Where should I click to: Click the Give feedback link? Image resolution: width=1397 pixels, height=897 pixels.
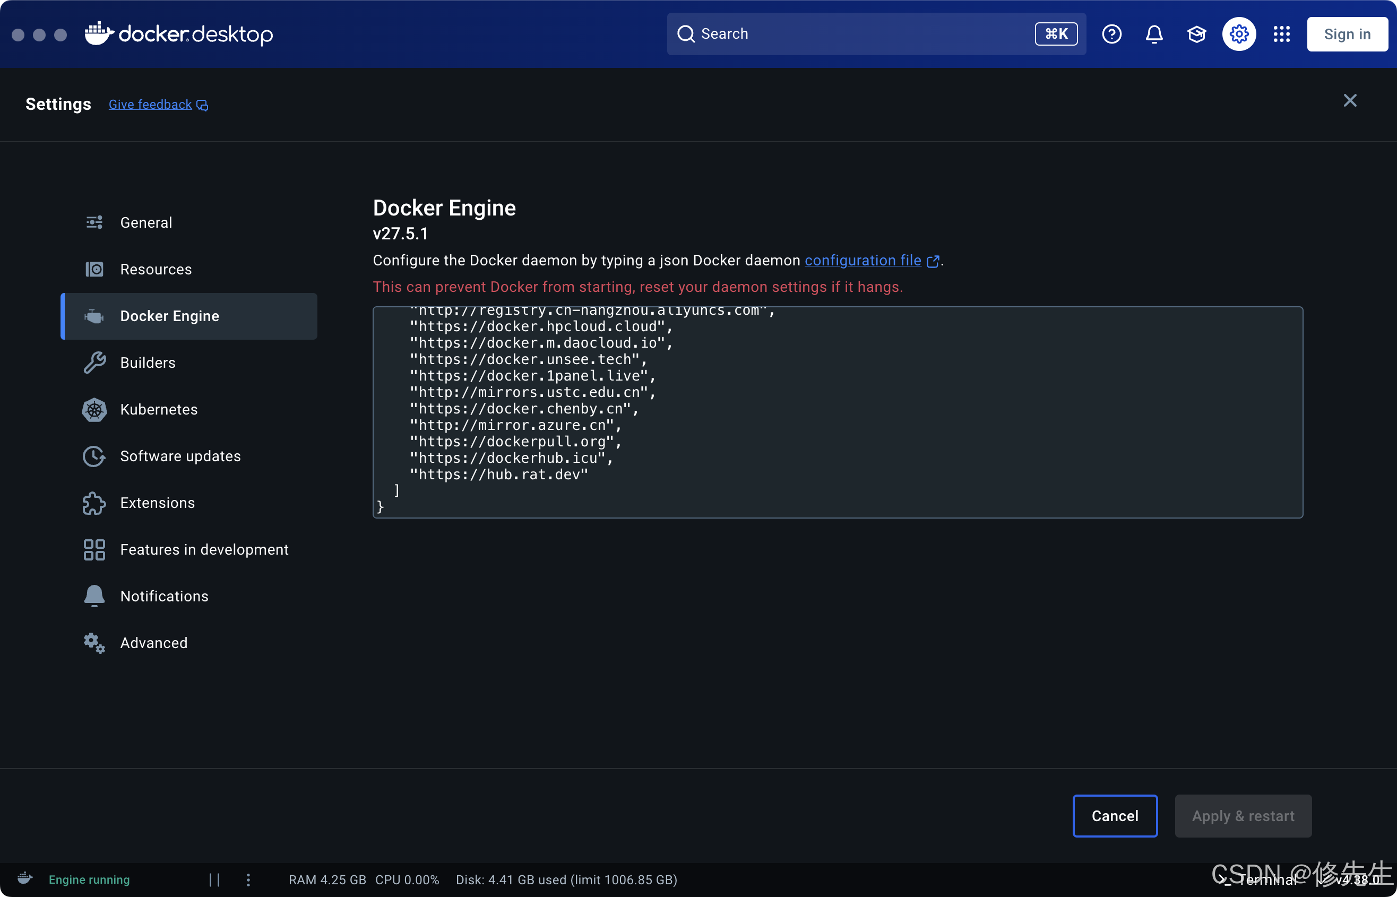(x=150, y=104)
